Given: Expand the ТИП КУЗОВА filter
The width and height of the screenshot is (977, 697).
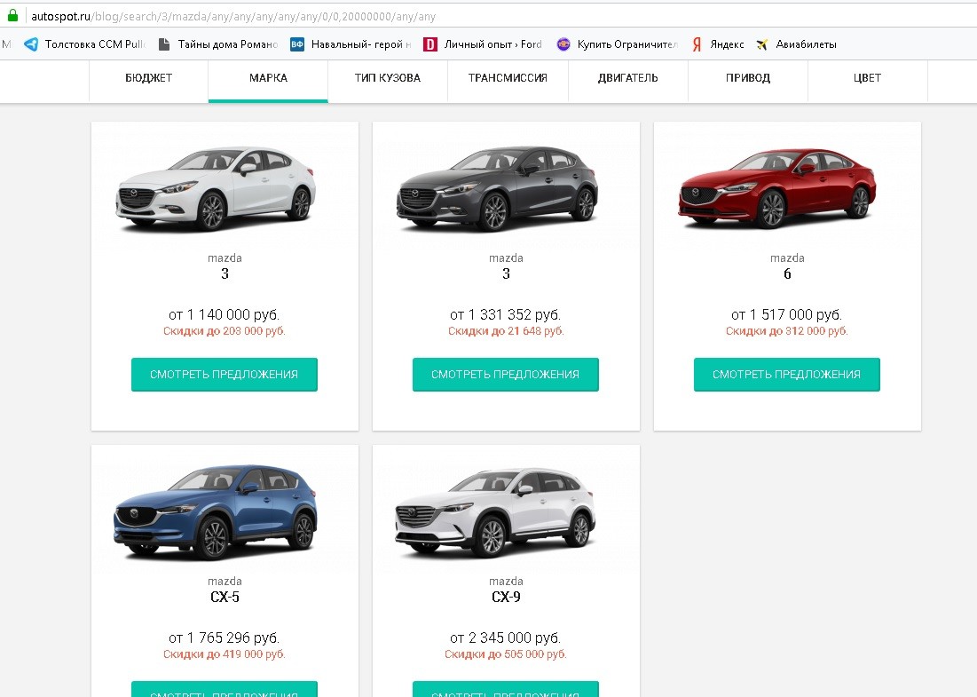Looking at the screenshot, I should [x=388, y=78].
